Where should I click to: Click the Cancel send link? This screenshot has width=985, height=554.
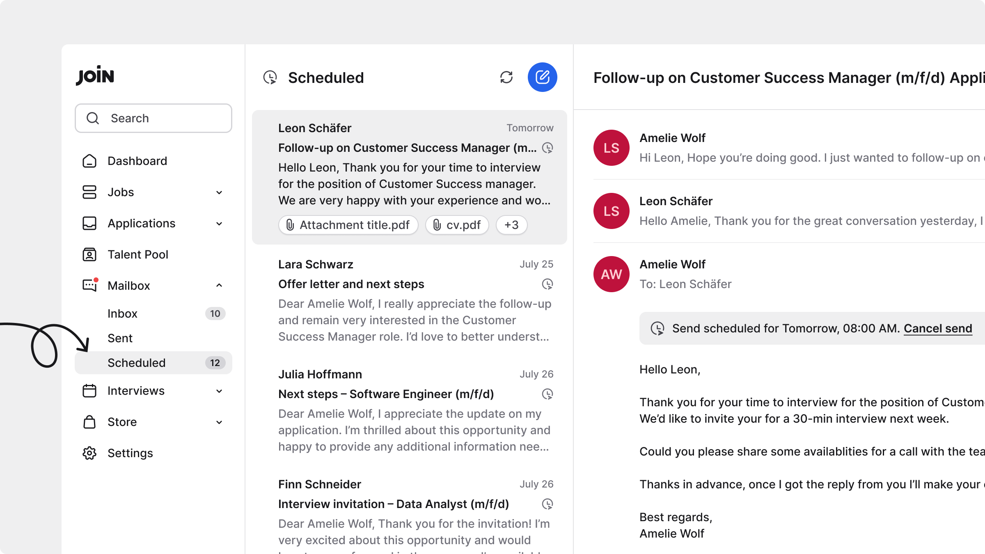point(938,328)
